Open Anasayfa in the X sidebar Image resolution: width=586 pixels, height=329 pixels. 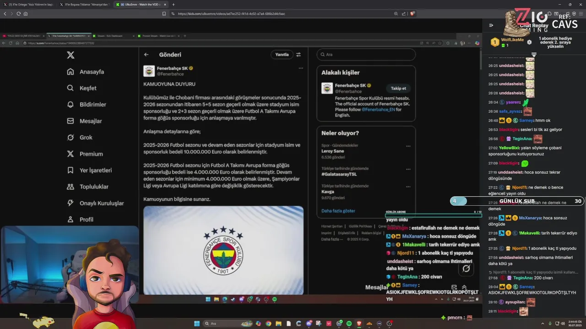86,72
